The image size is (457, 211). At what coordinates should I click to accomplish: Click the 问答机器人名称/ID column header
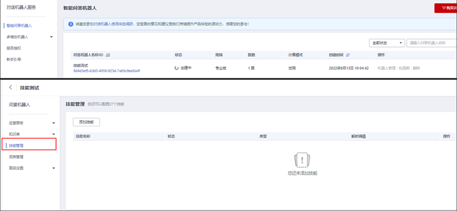pos(88,55)
